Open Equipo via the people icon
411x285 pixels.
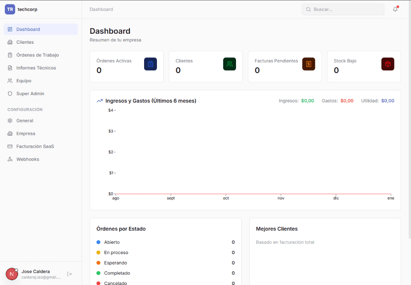(9, 81)
